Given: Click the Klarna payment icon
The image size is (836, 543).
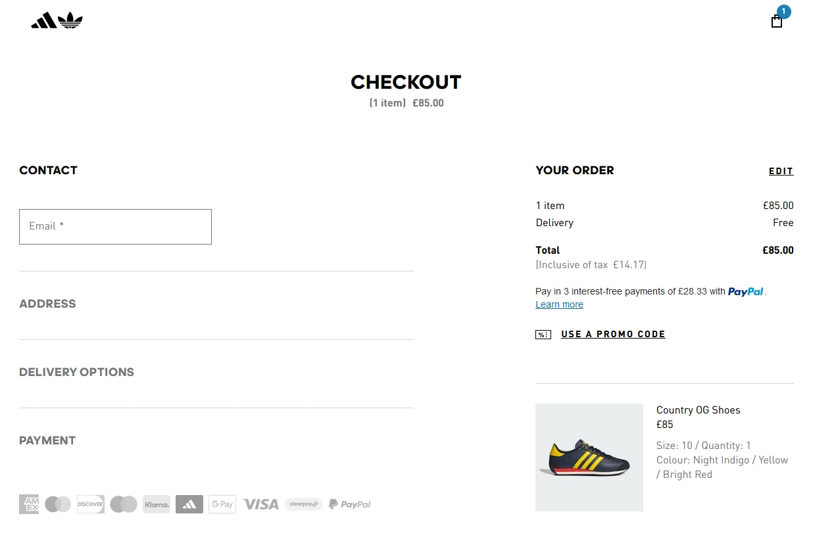Looking at the screenshot, I should pos(157,504).
